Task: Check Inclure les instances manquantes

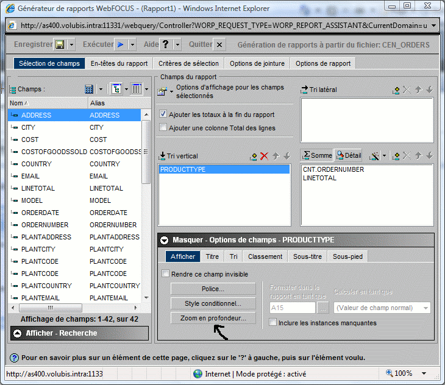Action: click(x=272, y=322)
